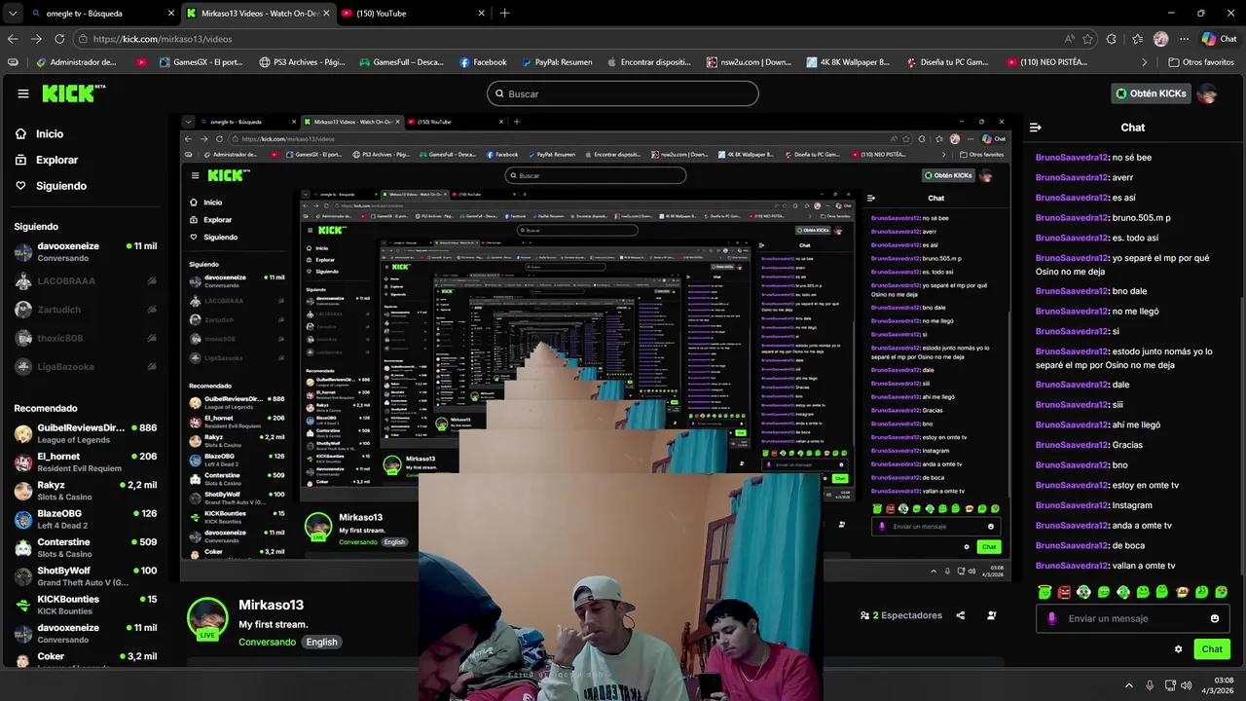Open ShotByWolf Grand Theft Auto channel
1246x701 pixels.
pos(86,576)
